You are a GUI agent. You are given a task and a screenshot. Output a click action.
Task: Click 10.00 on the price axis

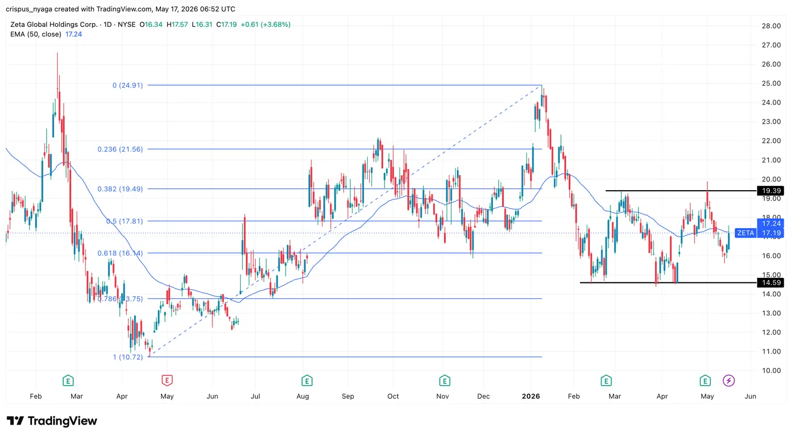(771, 370)
